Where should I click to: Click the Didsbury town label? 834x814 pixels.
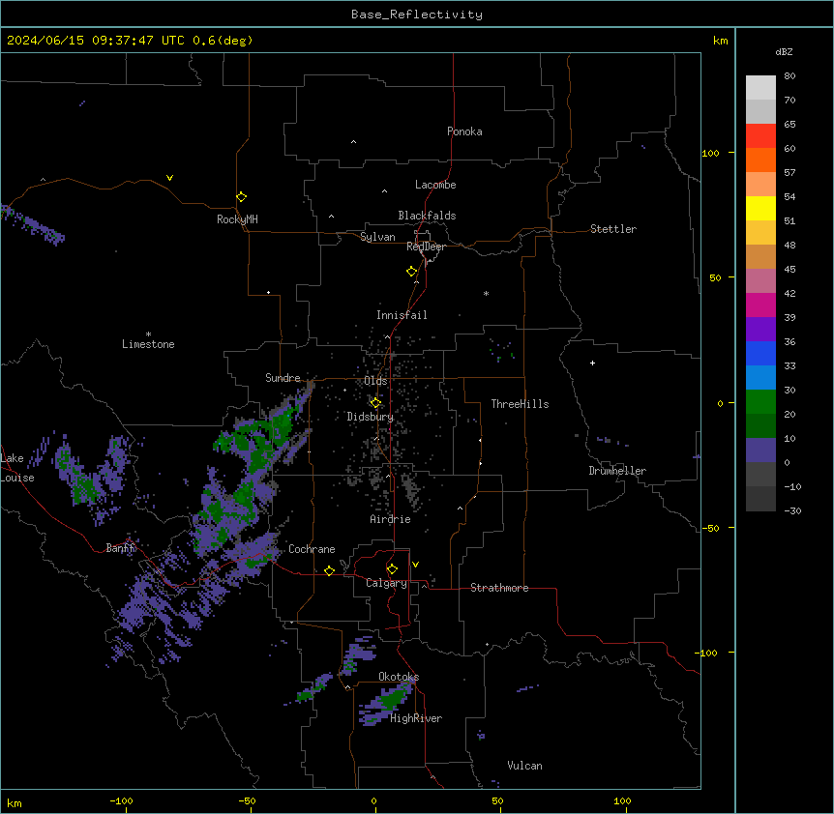click(371, 417)
